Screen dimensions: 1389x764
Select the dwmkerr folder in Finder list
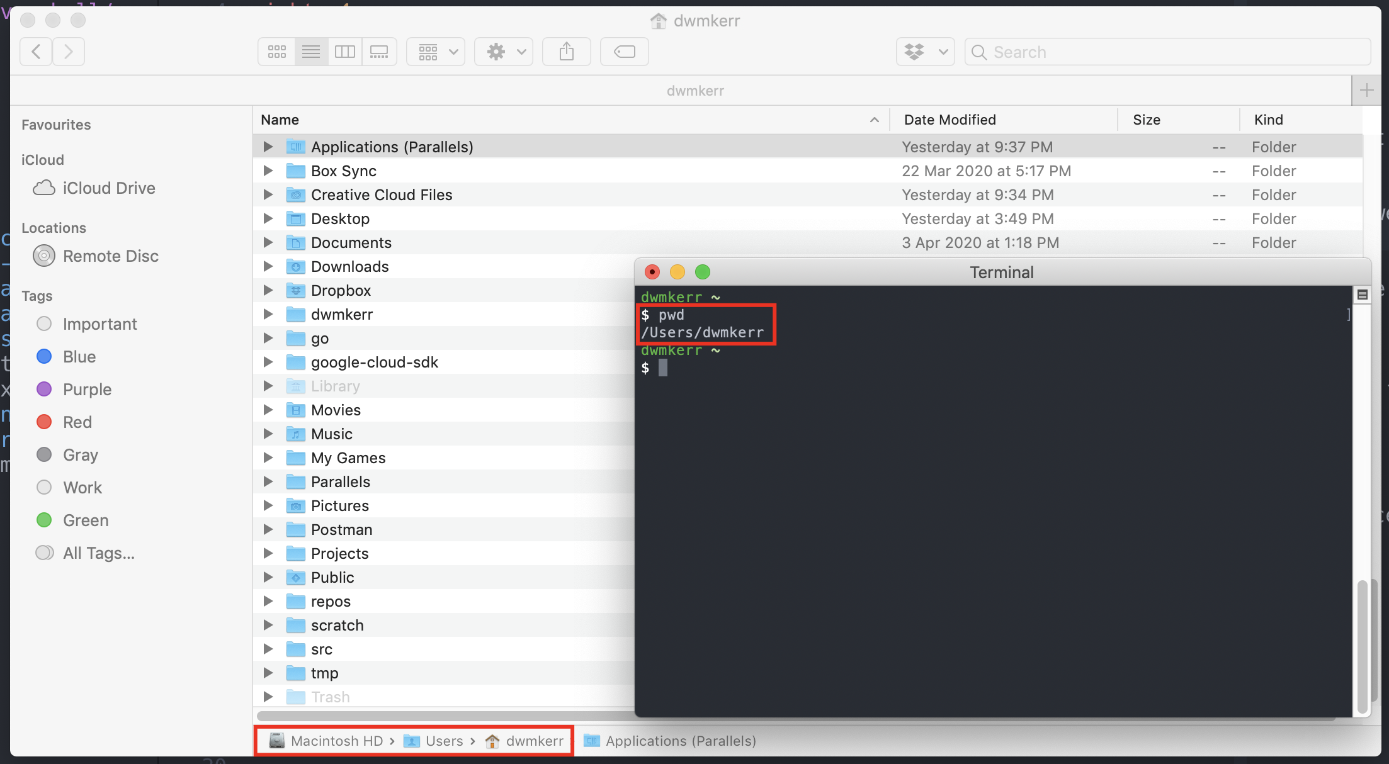(x=342, y=313)
